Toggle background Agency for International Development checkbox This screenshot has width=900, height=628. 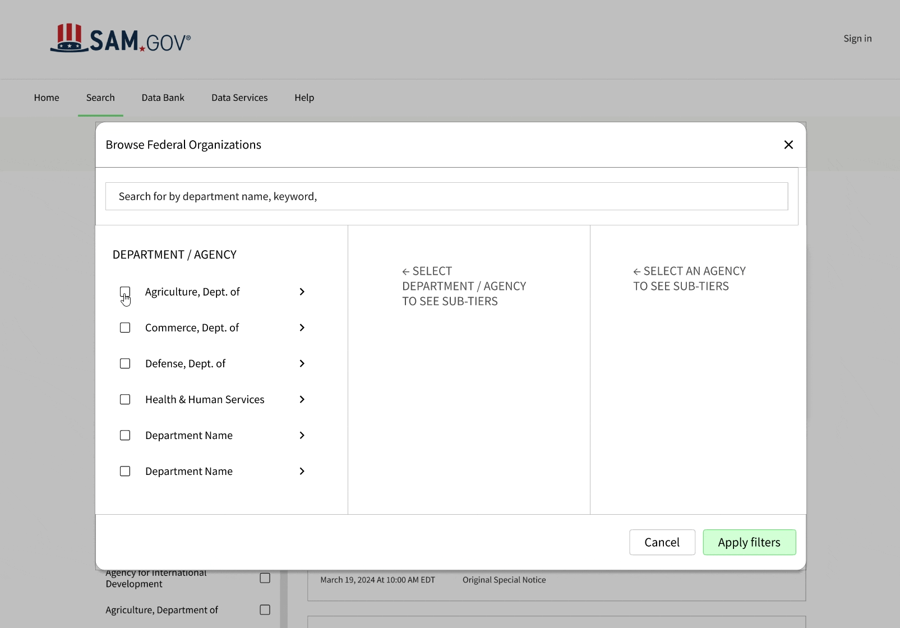265,578
